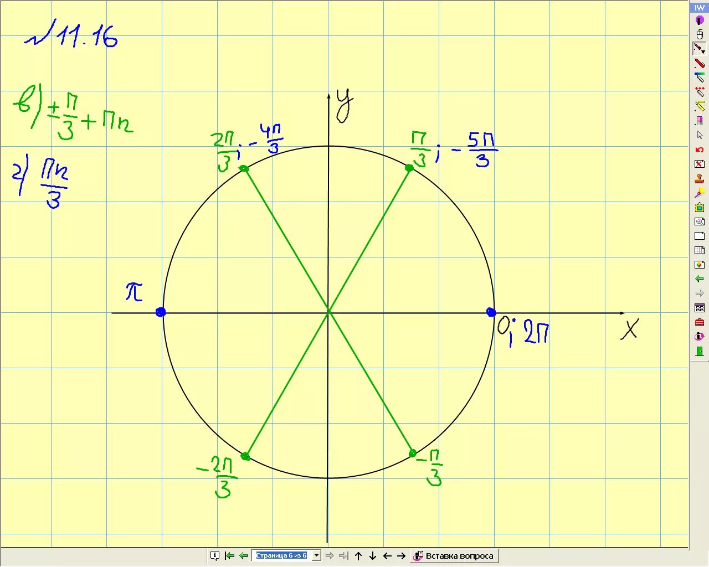
Task: Click the black up arrow button
Action: pyautogui.click(x=358, y=556)
